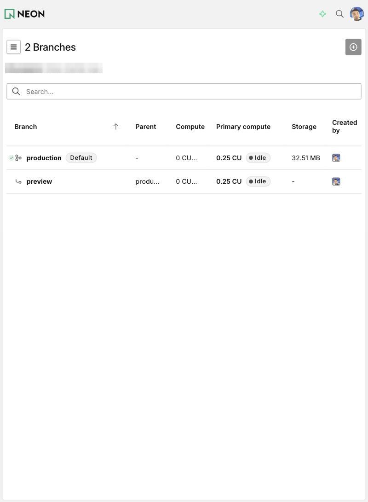
Task: Click the Idle status in preview row
Action: coord(258,181)
